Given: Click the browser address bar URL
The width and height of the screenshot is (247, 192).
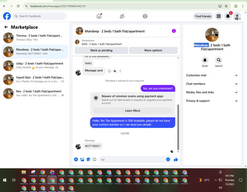Looking at the screenshot, I should [x=58, y=6].
